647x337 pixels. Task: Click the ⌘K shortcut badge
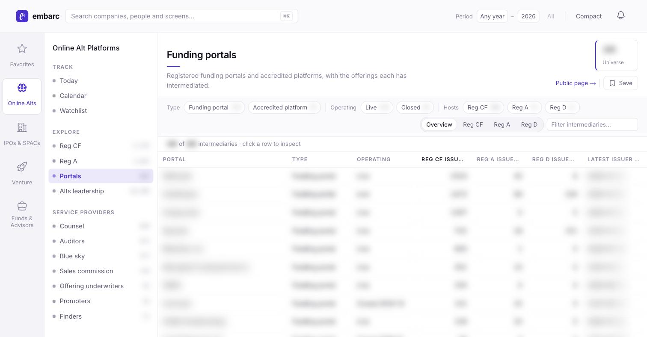pyautogui.click(x=286, y=16)
